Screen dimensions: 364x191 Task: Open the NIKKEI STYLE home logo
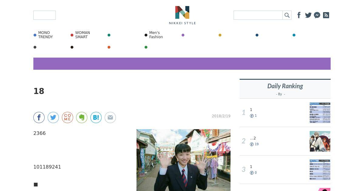[182, 15]
